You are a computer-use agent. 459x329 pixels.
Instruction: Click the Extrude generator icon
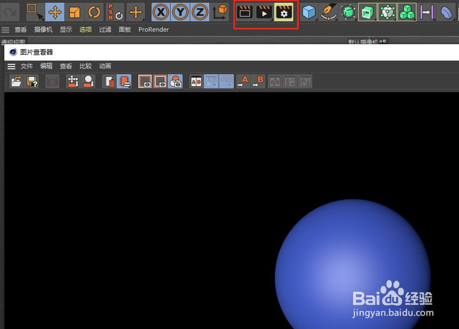click(x=367, y=12)
